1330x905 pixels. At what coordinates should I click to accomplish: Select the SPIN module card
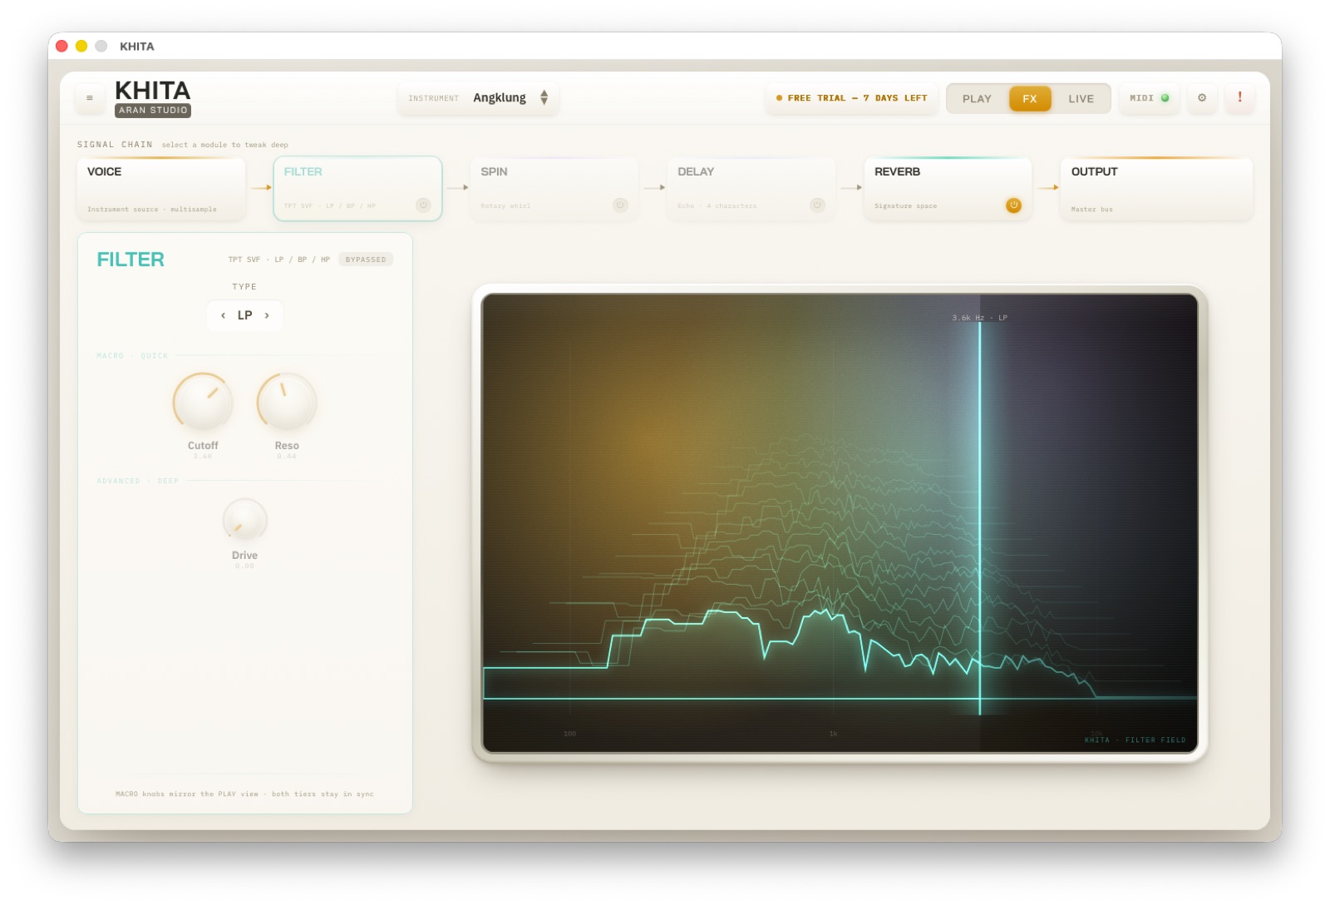click(x=554, y=189)
